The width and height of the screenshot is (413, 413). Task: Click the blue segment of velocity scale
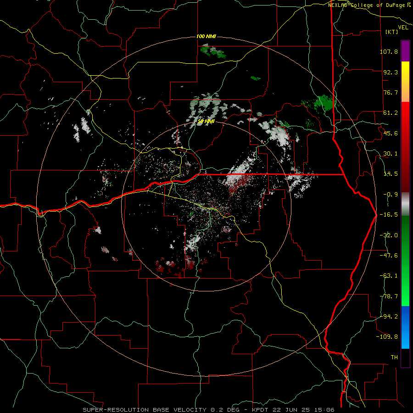405,327
